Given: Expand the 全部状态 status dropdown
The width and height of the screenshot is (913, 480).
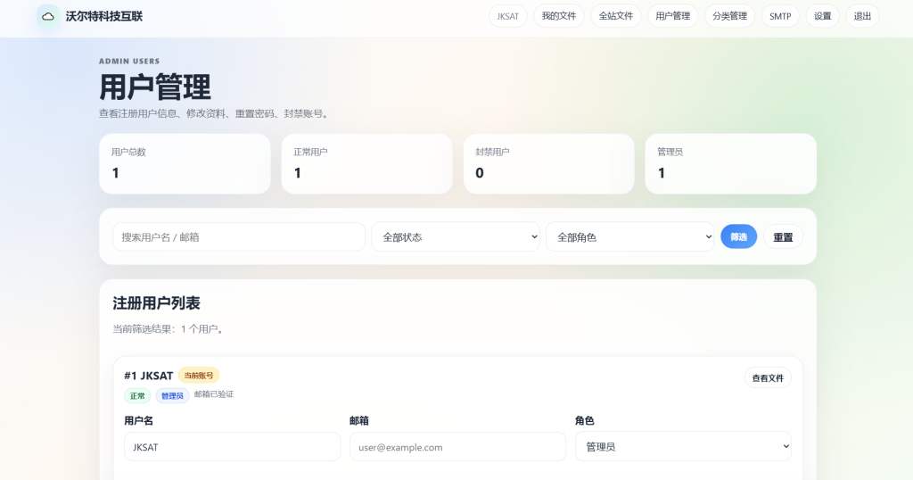Looking at the screenshot, I should coord(456,237).
